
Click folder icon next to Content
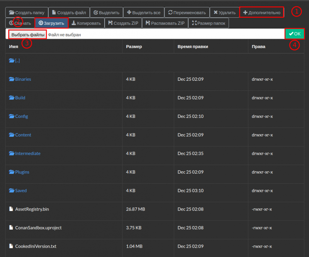12,135
